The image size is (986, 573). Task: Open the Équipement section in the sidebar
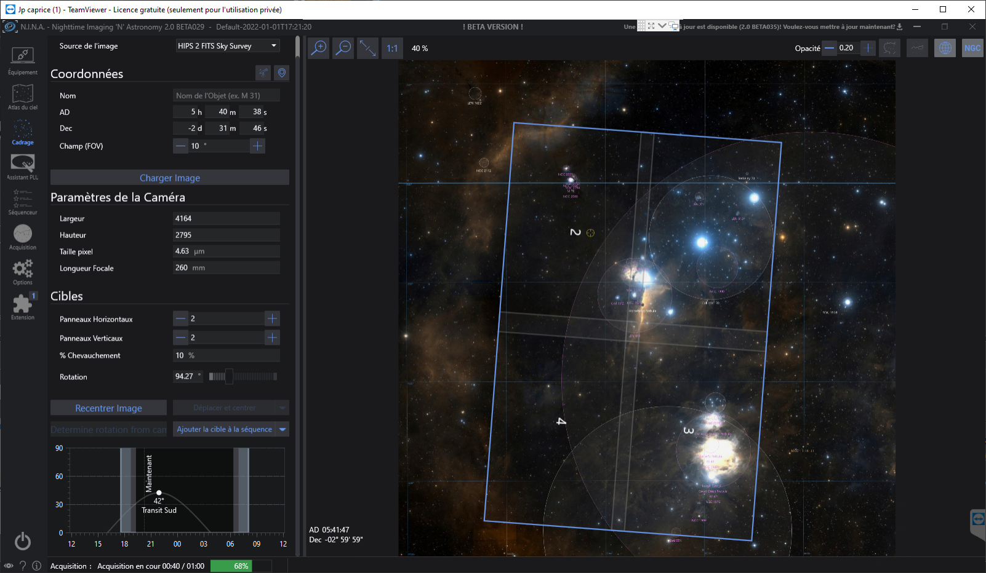pyautogui.click(x=23, y=60)
